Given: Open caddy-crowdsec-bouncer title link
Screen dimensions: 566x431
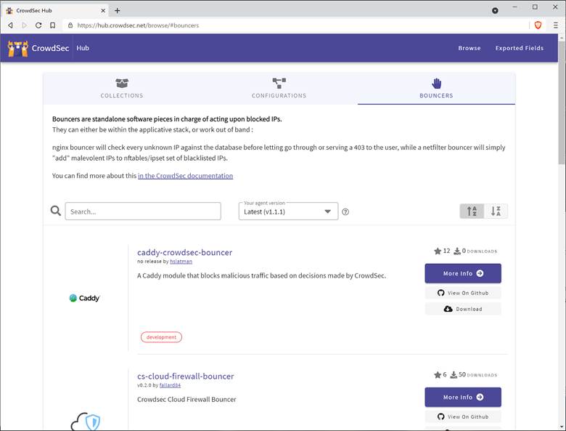Looking at the screenshot, I should pyautogui.click(x=184, y=252).
